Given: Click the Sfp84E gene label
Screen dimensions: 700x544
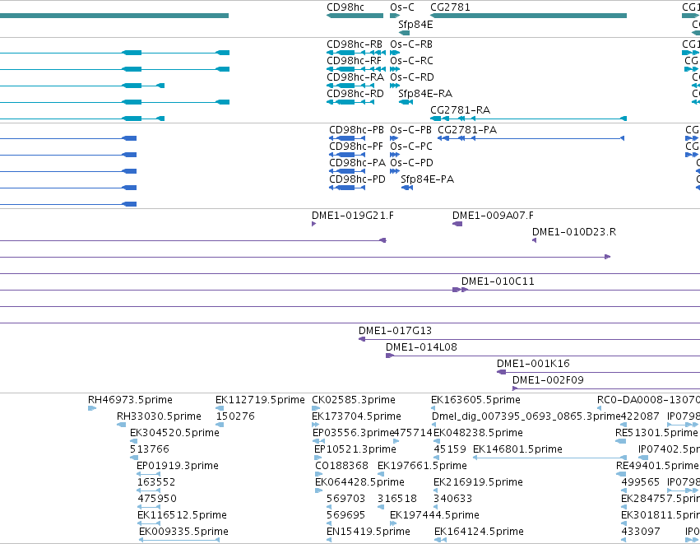Looking at the screenshot, I should coord(415,24).
